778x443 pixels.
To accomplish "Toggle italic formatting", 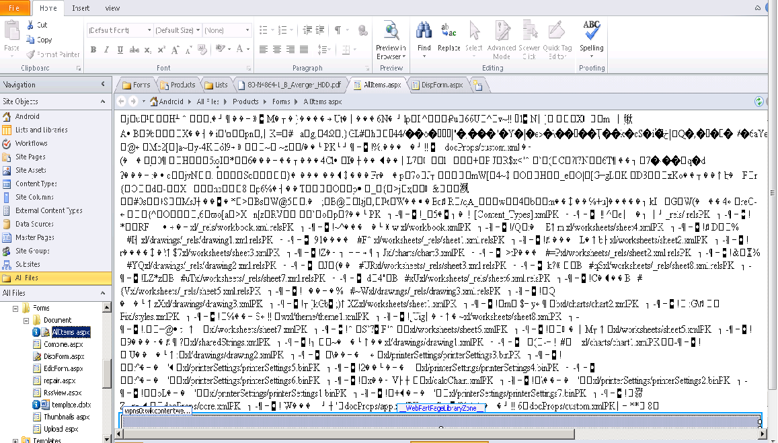I will [105, 50].
